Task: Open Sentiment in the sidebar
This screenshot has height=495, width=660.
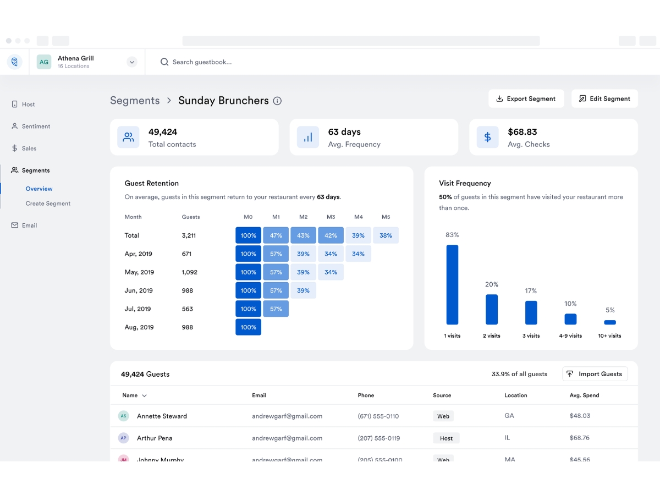Action: (31, 127)
